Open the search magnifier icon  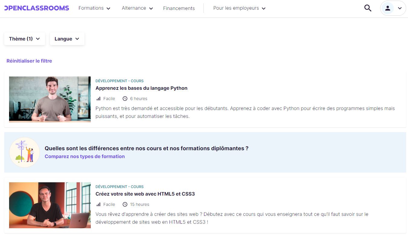[x=368, y=8]
